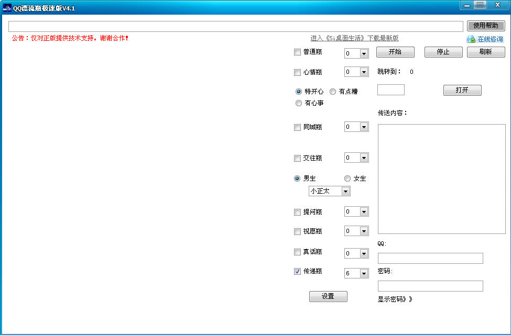Select the 特开心 mood radio button
This screenshot has height=335, width=511.
[x=299, y=92]
